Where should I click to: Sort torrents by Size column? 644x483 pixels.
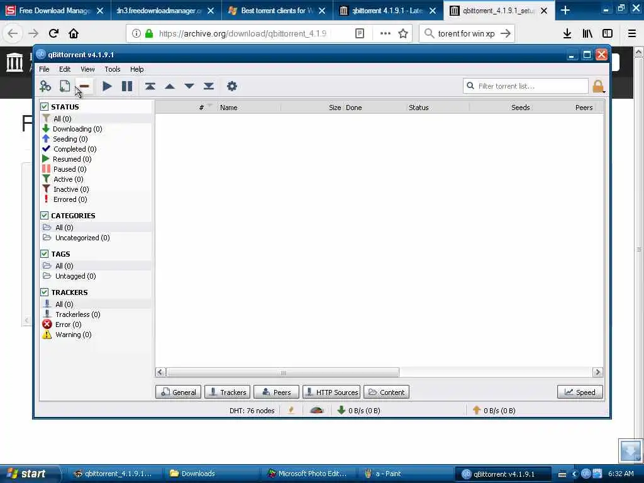(312, 108)
